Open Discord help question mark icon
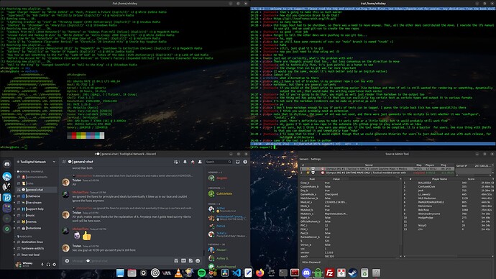The height and width of the screenshot is (279, 496). click(x=245, y=162)
